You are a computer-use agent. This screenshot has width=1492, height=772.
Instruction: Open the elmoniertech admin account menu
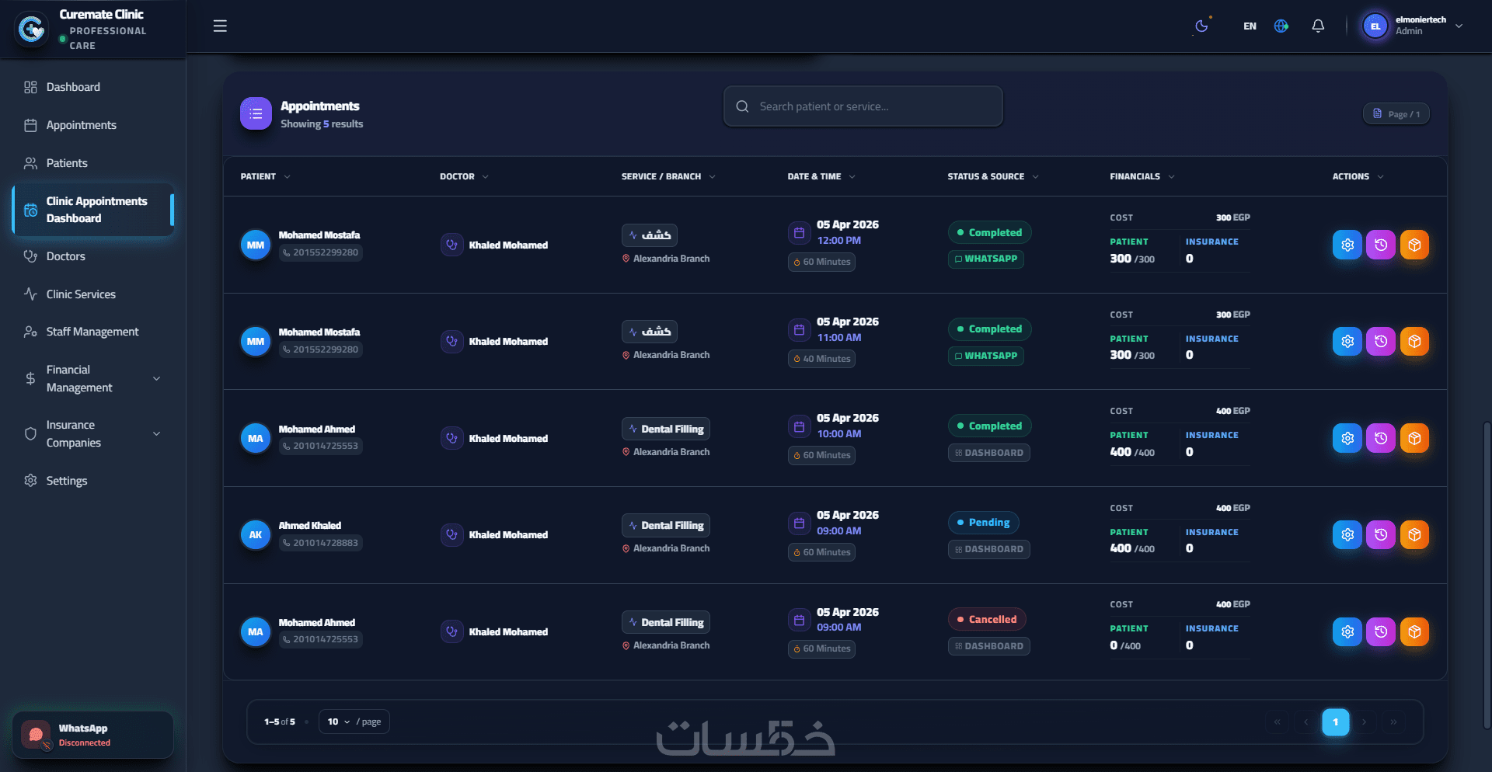1414,26
